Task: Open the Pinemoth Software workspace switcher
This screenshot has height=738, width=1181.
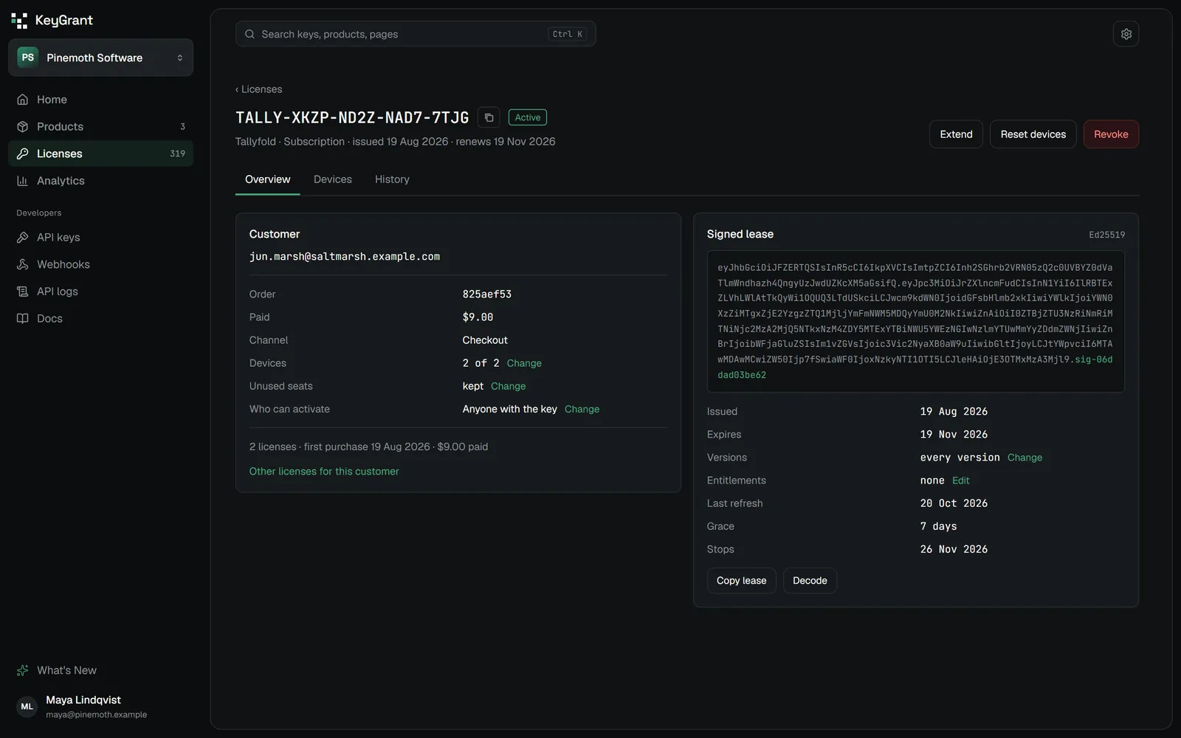Action: point(100,58)
